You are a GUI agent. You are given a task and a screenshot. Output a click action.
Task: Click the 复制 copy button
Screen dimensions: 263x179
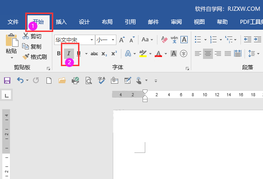[32, 46]
